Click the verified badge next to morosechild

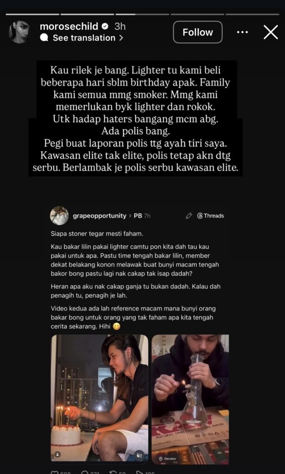coord(105,26)
